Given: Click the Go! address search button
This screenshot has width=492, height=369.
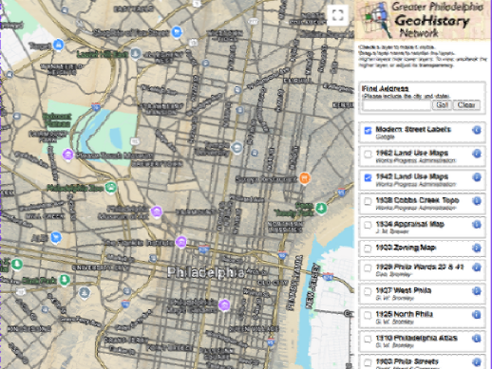Looking at the screenshot, I should (x=442, y=105).
